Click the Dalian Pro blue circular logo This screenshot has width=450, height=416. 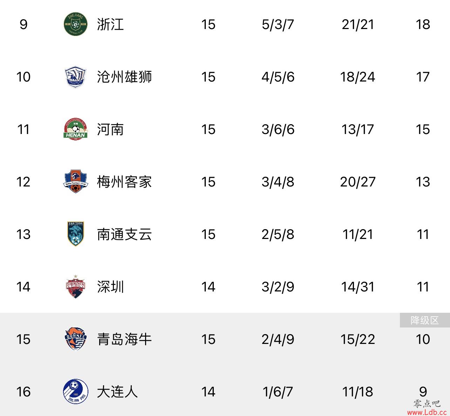coord(75,392)
